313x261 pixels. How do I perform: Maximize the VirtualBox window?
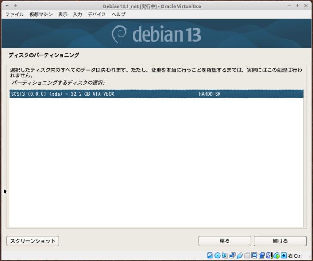pyautogui.click(x=298, y=6)
